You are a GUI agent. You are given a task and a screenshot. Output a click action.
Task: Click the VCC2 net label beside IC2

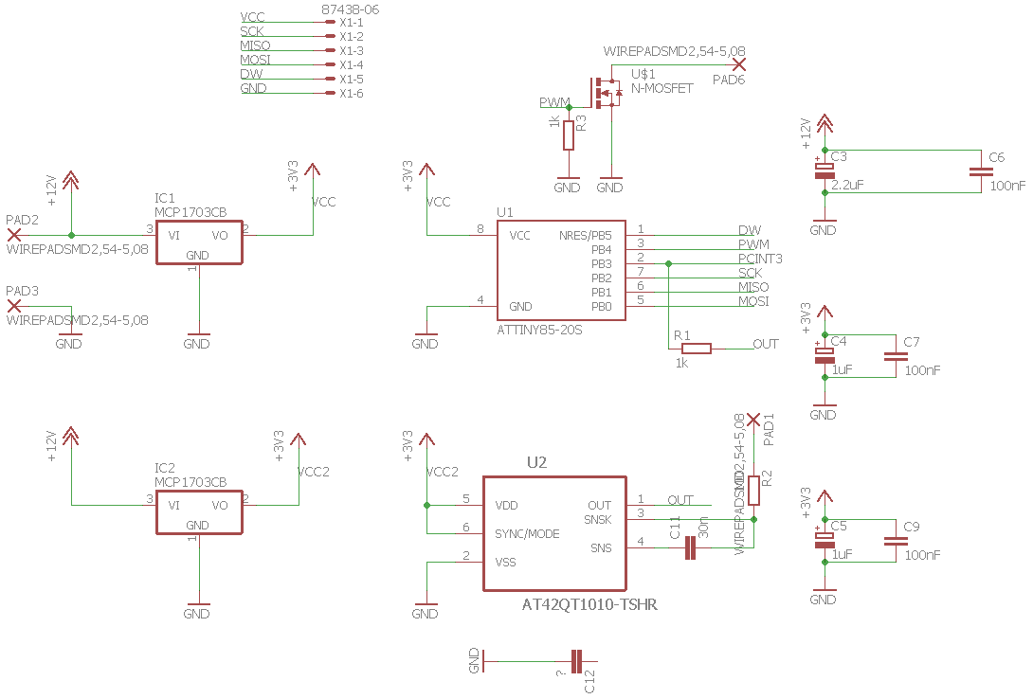click(x=314, y=472)
